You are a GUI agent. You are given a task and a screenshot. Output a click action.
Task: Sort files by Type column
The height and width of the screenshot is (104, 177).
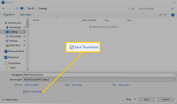[x=107, y=20]
